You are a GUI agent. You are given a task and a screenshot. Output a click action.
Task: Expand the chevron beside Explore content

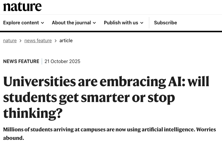coord(42,23)
